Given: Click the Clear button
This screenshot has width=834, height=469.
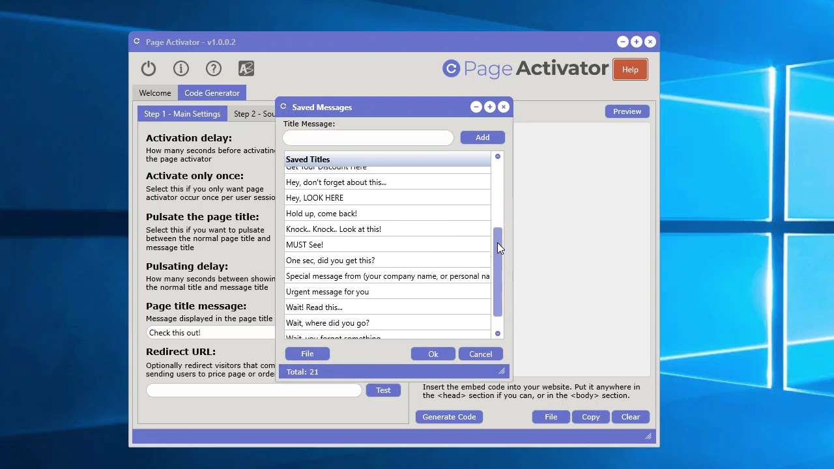Looking at the screenshot, I should point(631,417).
